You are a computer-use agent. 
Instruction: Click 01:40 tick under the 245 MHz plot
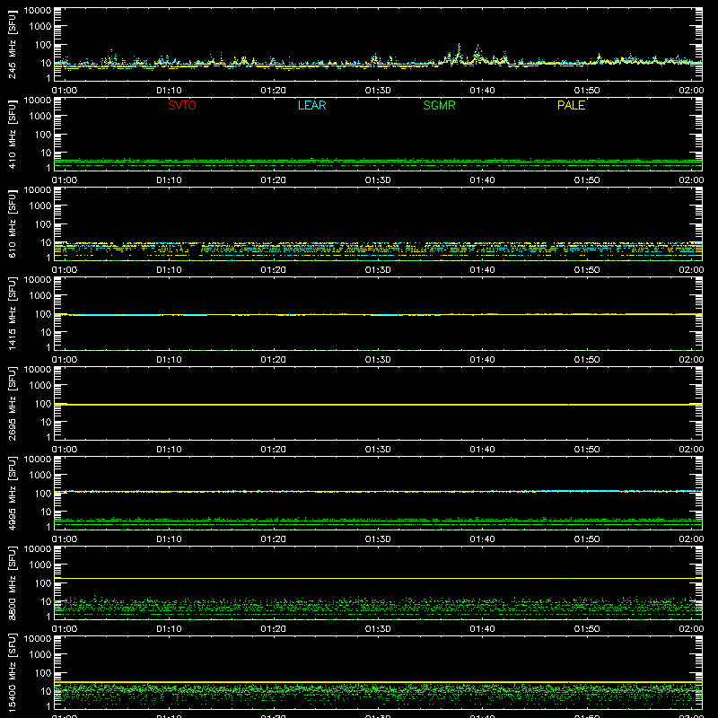pos(482,91)
